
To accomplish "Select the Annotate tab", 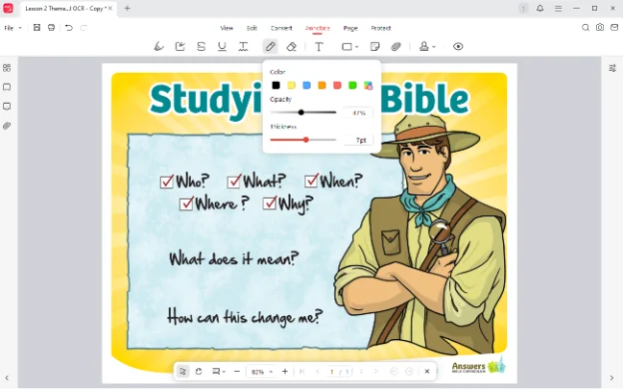I will [x=317, y=28].
